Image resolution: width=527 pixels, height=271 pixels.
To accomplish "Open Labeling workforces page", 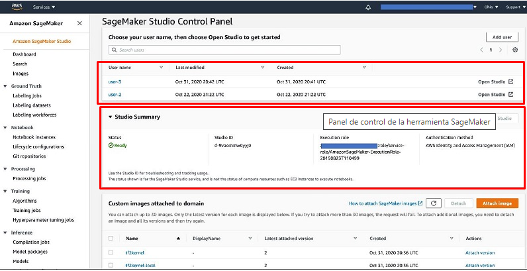I will coord(34,115).
